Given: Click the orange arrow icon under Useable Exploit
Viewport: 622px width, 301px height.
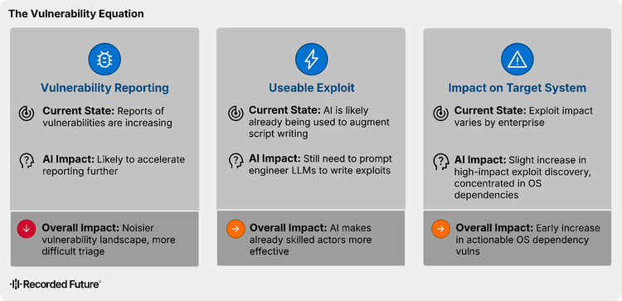Looking at the screenshot, I should (236, 229).
